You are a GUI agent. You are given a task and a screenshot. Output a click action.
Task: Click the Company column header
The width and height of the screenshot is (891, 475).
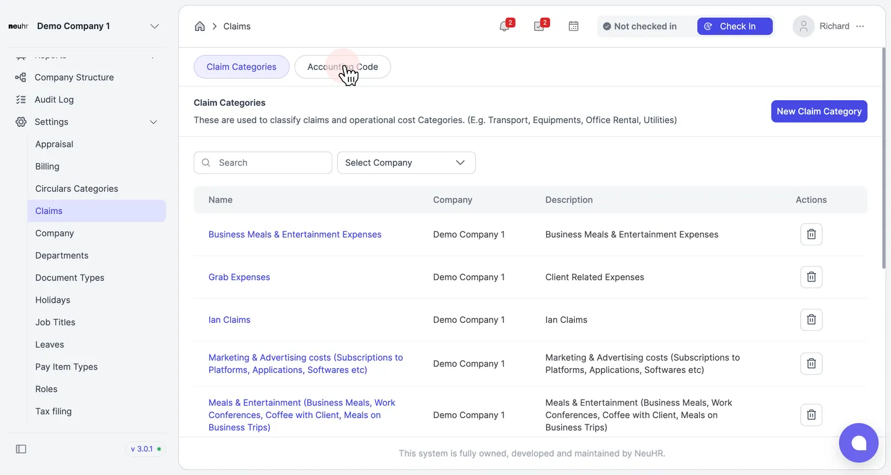[x=453, y=200]
